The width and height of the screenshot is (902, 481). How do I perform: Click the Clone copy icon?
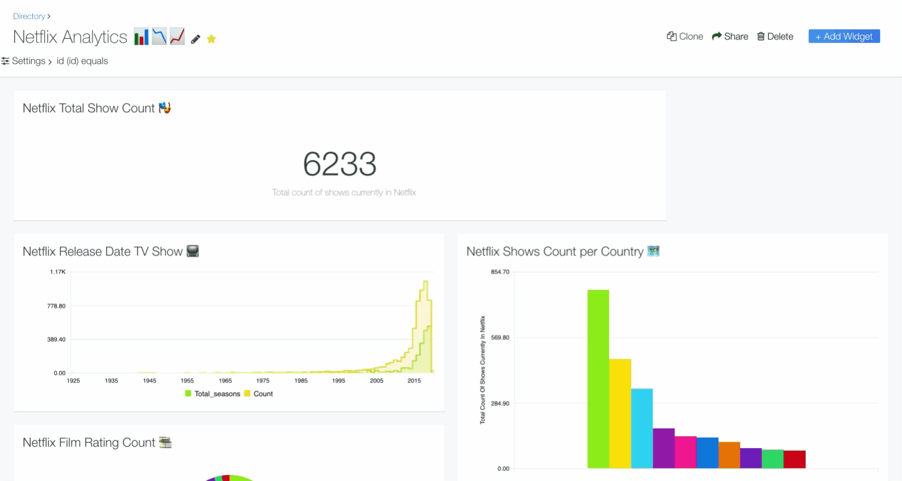click(x=672, y=36)
